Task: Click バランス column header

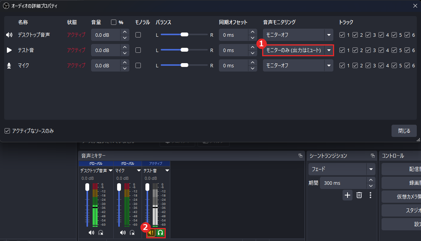Action: click(x=163, y=22)
